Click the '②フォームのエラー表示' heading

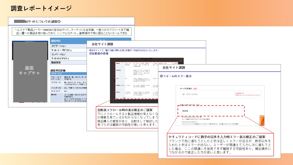[x=176, y=76]
